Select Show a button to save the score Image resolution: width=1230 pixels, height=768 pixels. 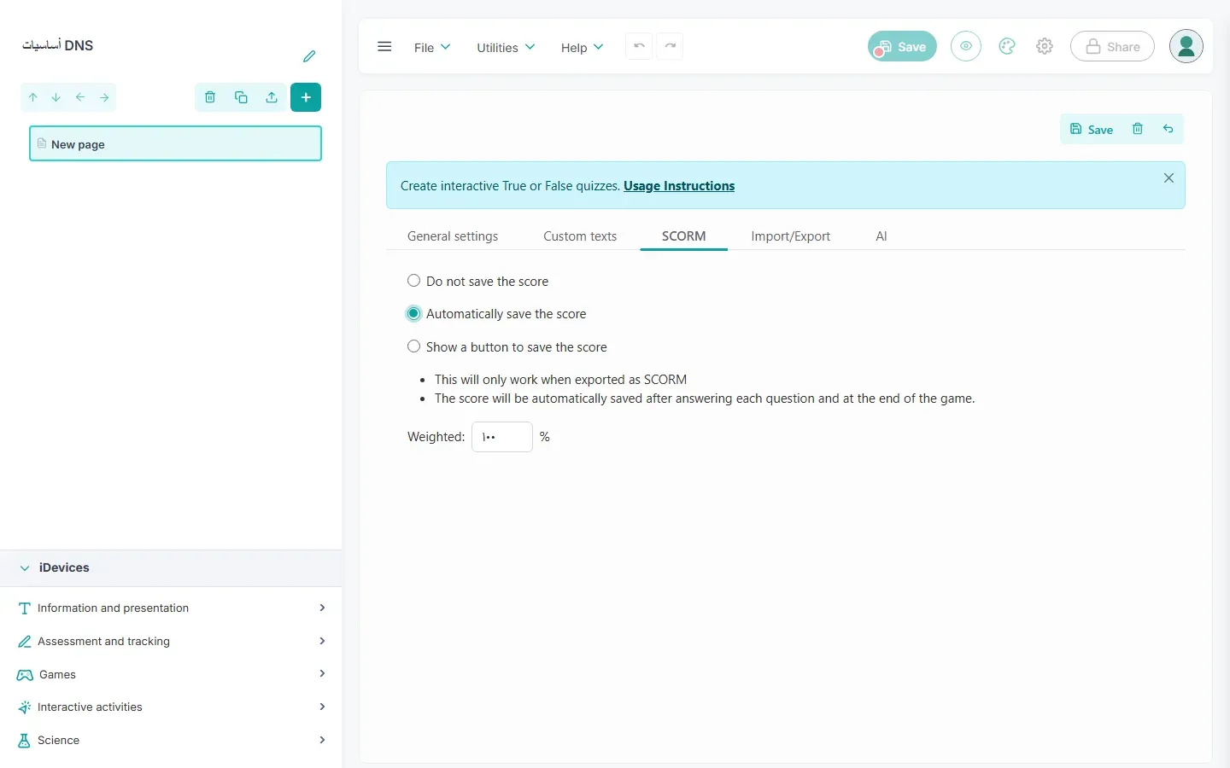(x=413, y=346)
